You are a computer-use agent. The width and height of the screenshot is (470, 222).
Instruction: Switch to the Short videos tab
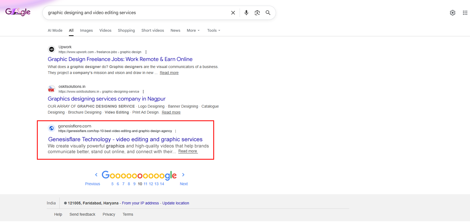click(153, 30)
